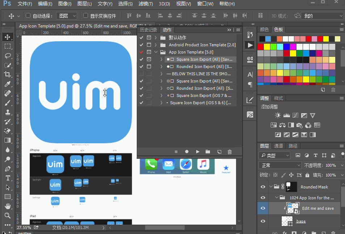This screenshot has height=234, width=345.
Task: Add a Levels adjustment
Action: (x=286, y=115)
